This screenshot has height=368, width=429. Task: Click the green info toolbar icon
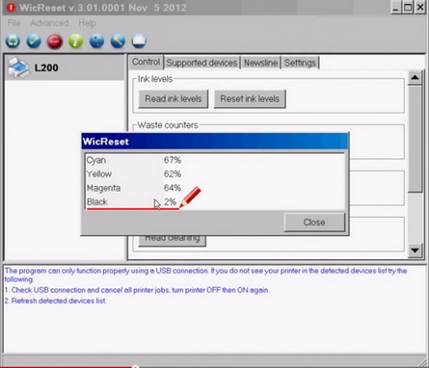point(76,41)
